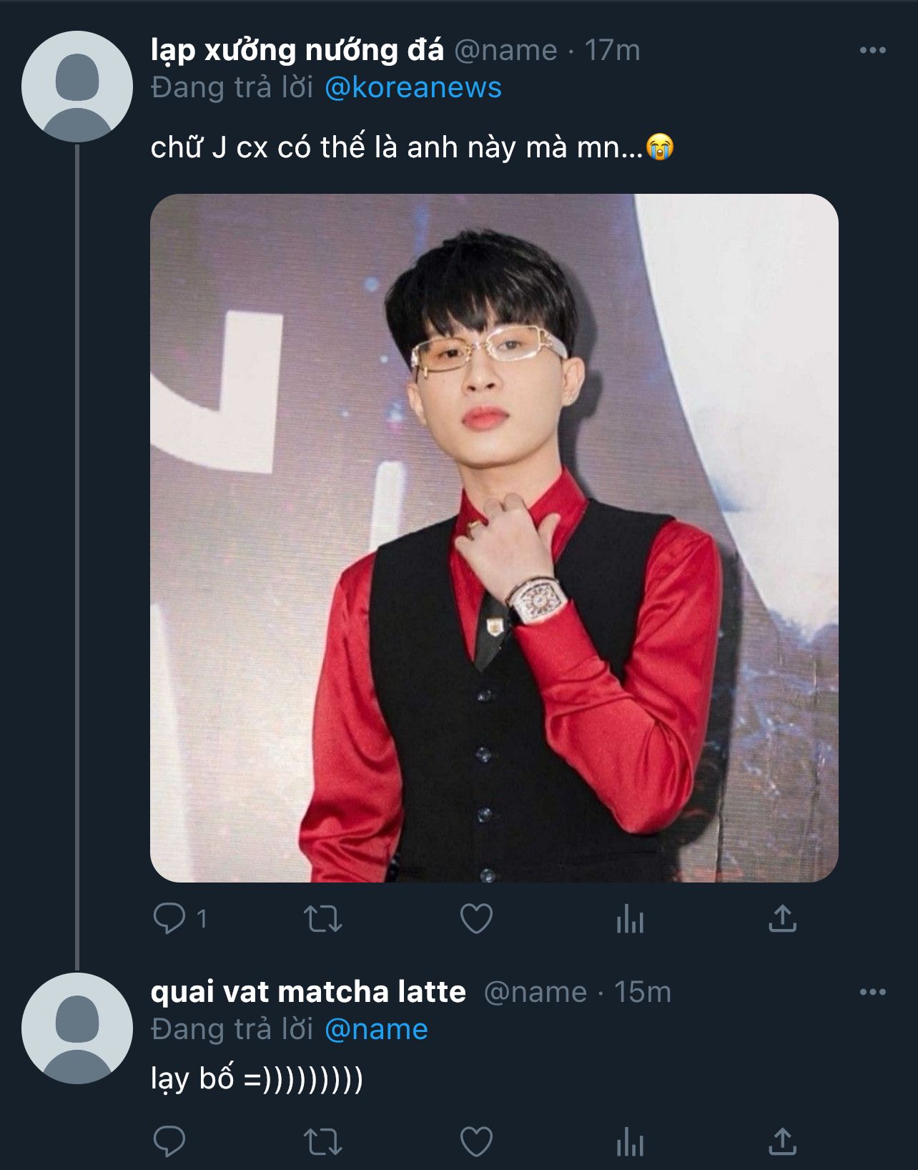Like the first tweet with photo
The height and width of the screenshot is (1170, 918).
[476, 919]
